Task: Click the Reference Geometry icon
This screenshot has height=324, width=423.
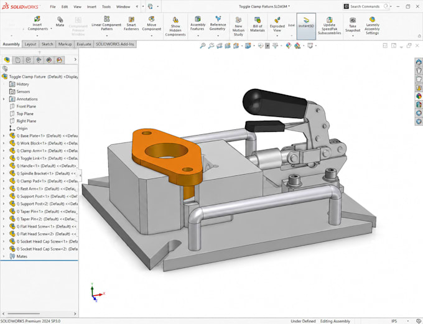Action: coord(218,19)
